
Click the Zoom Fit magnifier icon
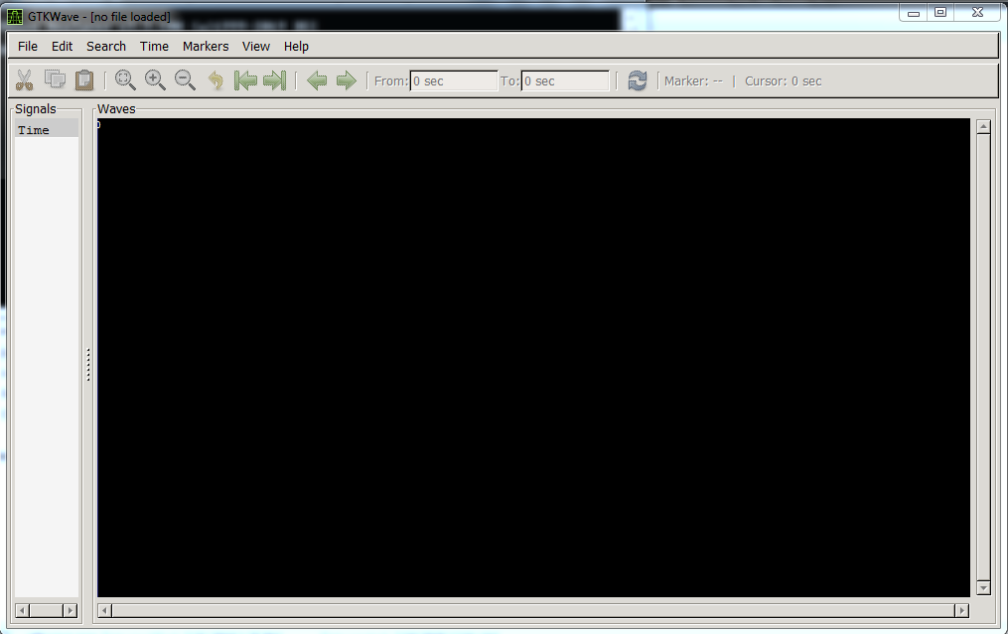[x=125, y=80]
